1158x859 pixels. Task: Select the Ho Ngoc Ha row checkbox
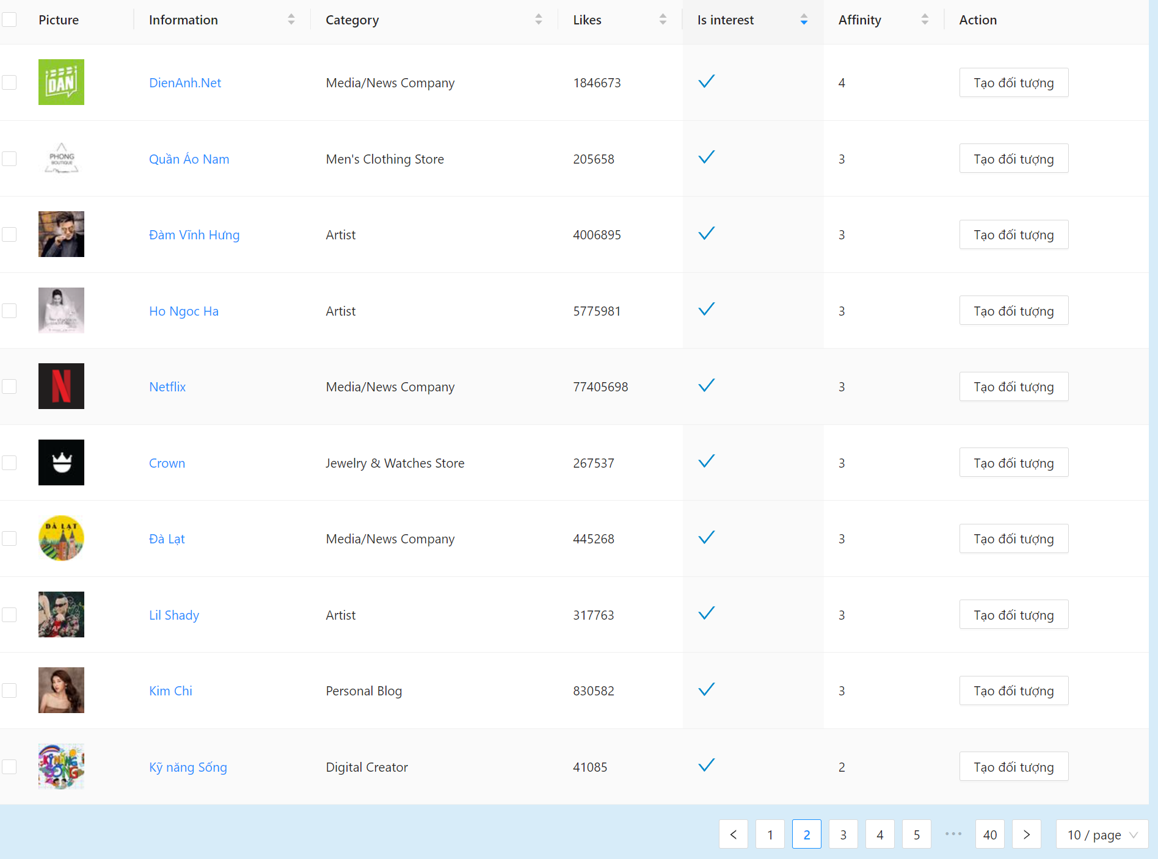pos(9,311)
